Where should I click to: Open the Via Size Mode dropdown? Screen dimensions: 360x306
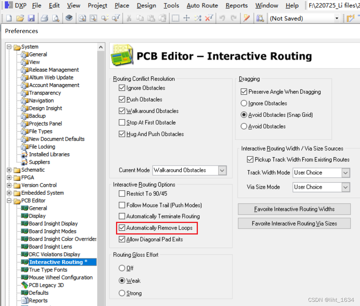pos(345,187)
